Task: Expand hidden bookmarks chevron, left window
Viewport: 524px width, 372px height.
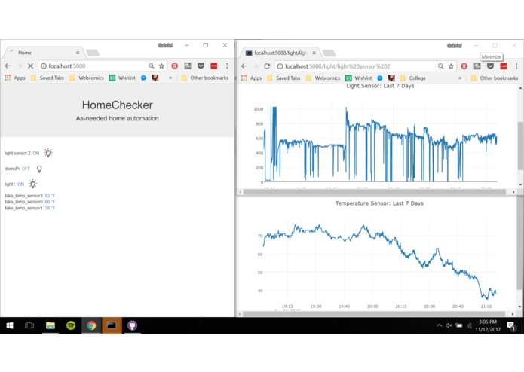Action: pos(170,78)
